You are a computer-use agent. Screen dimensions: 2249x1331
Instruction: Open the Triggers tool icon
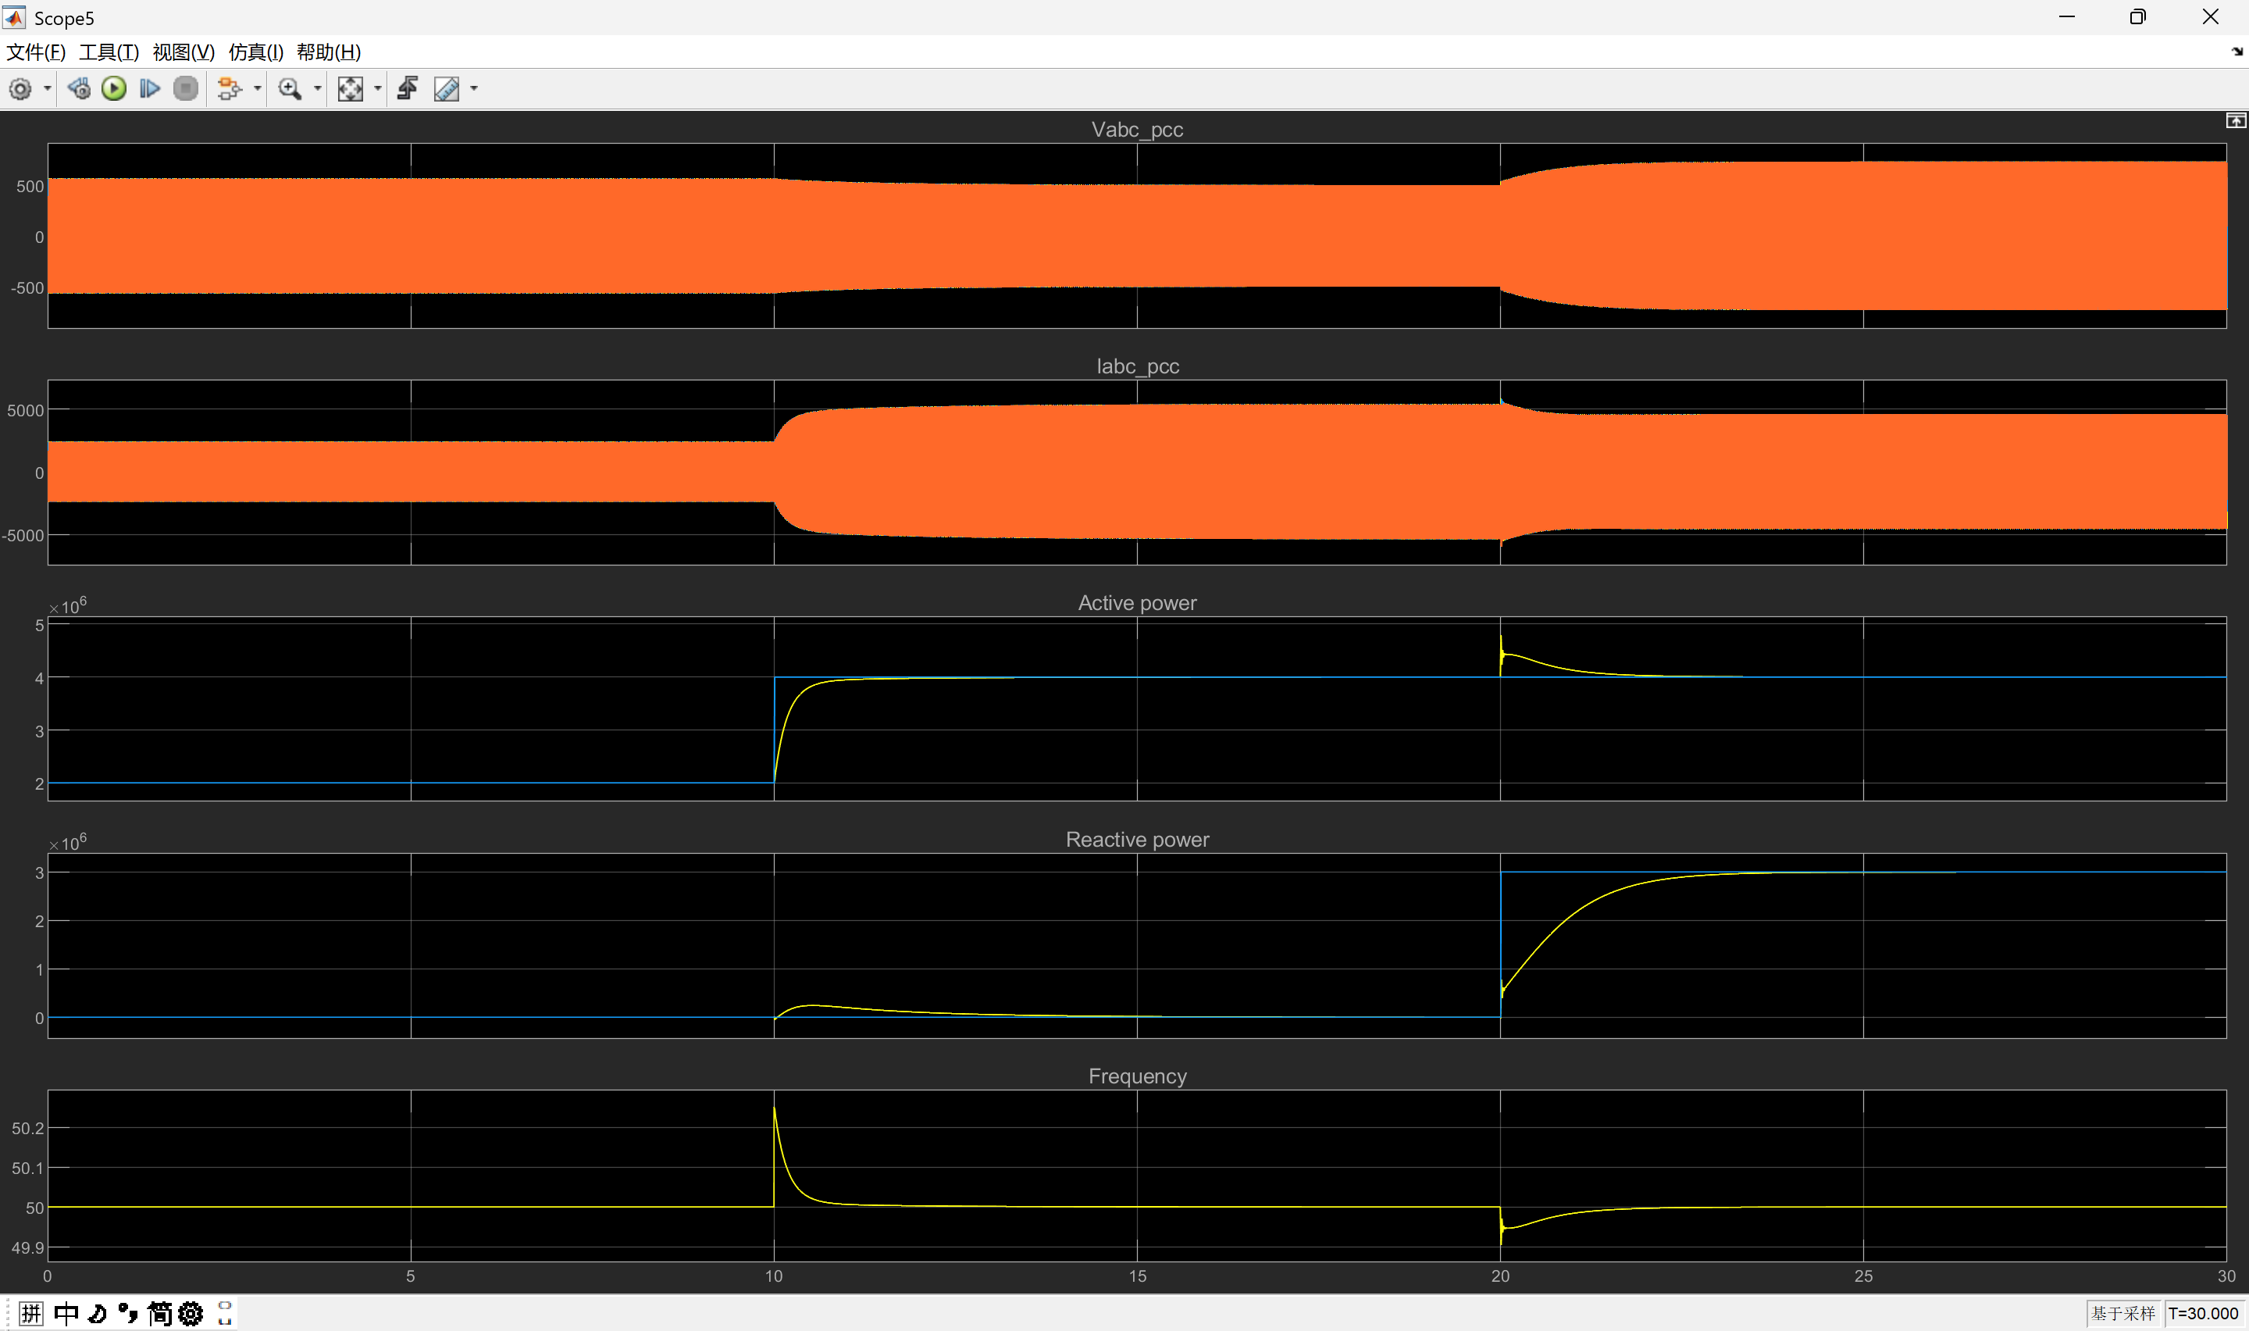pyautogui.click(x=408, y=89)
